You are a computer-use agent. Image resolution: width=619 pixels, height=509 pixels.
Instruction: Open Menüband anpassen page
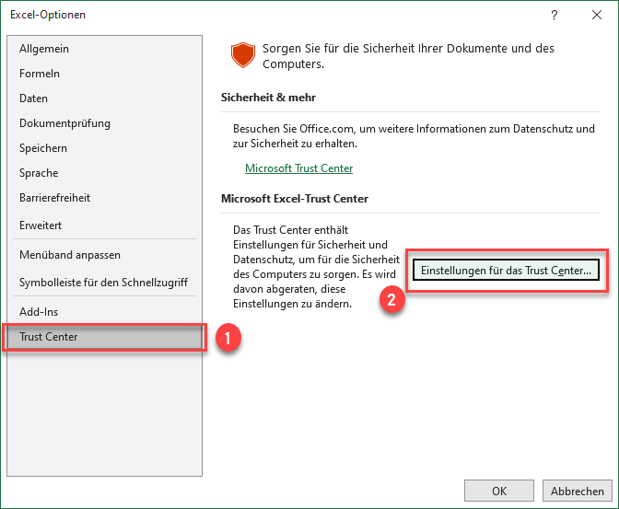pos(105,255)
